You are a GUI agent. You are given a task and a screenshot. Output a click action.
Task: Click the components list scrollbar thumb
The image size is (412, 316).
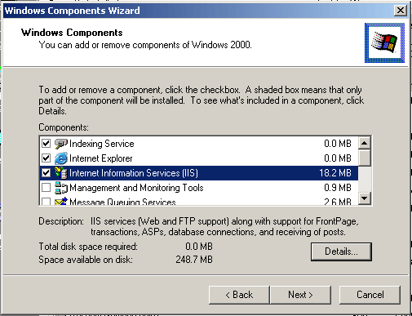tap(365, 158)
